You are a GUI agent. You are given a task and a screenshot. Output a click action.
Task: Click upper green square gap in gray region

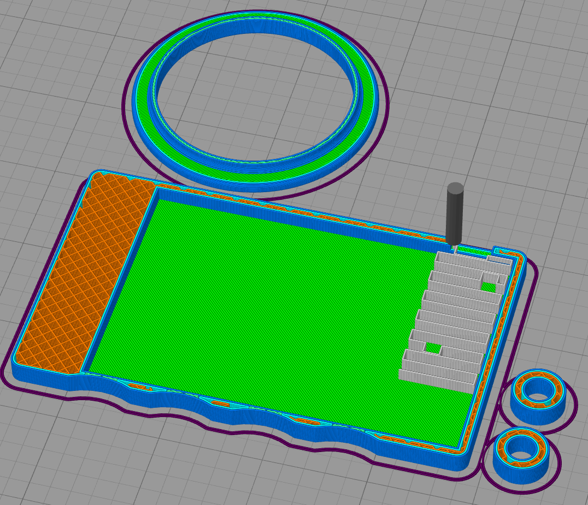(x=489, y=287)
